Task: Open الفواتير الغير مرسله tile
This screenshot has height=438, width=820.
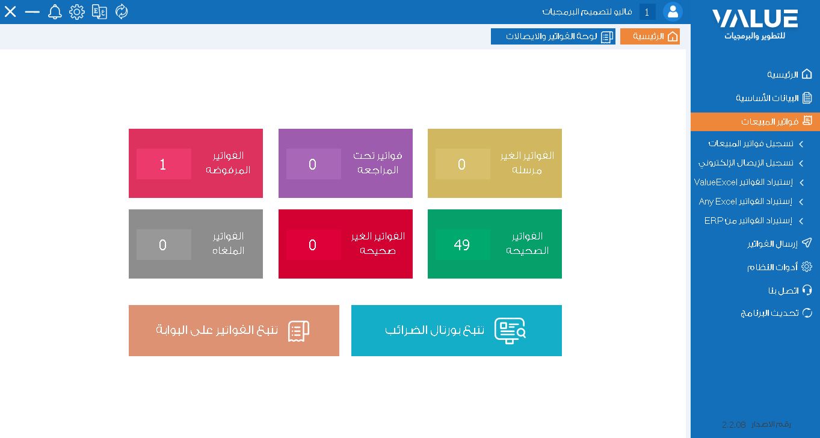Action: pos(495,163)
